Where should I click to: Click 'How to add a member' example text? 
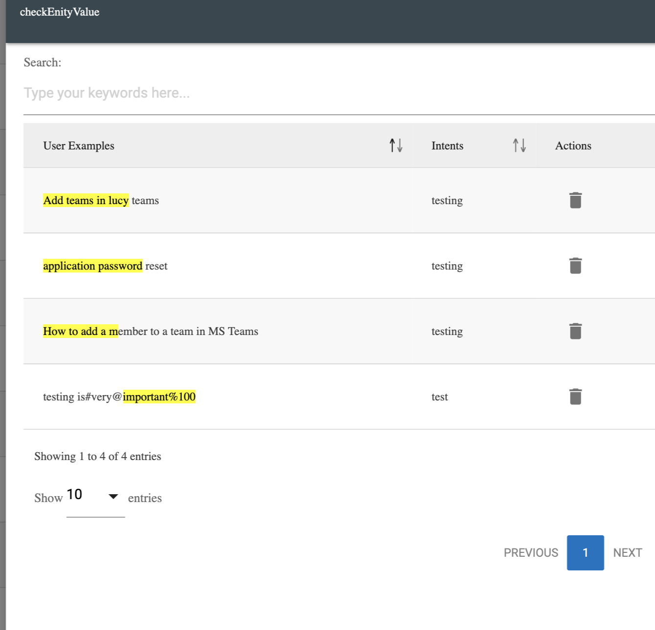point(151,332)
